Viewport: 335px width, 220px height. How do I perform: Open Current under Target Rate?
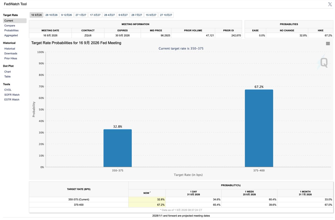(x=15, y=21)
